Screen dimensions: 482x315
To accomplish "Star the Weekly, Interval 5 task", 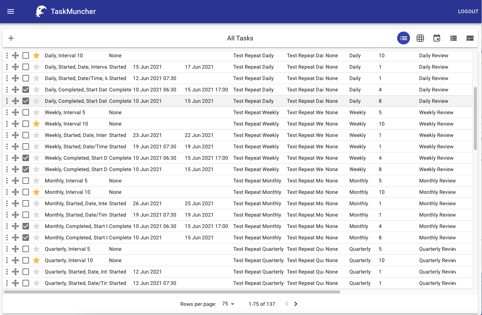I will coord(36,113).
